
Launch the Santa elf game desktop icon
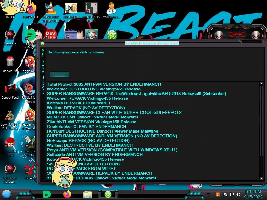click(x=91, y=34)
